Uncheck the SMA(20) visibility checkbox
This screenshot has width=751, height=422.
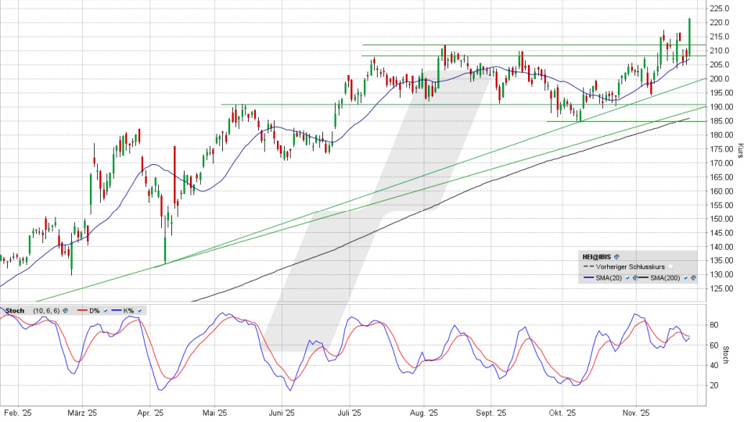(x=627, y=278)
